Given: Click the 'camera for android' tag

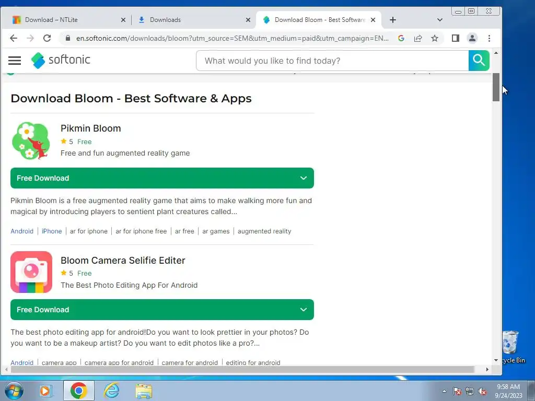Looking at the screenshot, I should point(190,362).
